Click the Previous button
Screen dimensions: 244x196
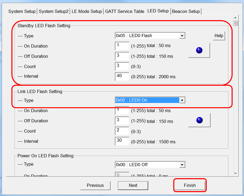[x=95, y=185]
